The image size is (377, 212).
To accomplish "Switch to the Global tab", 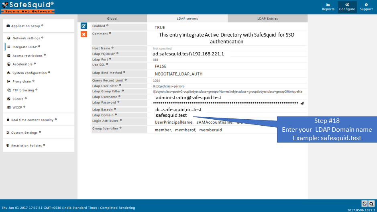I will click(x=112, y=18).
